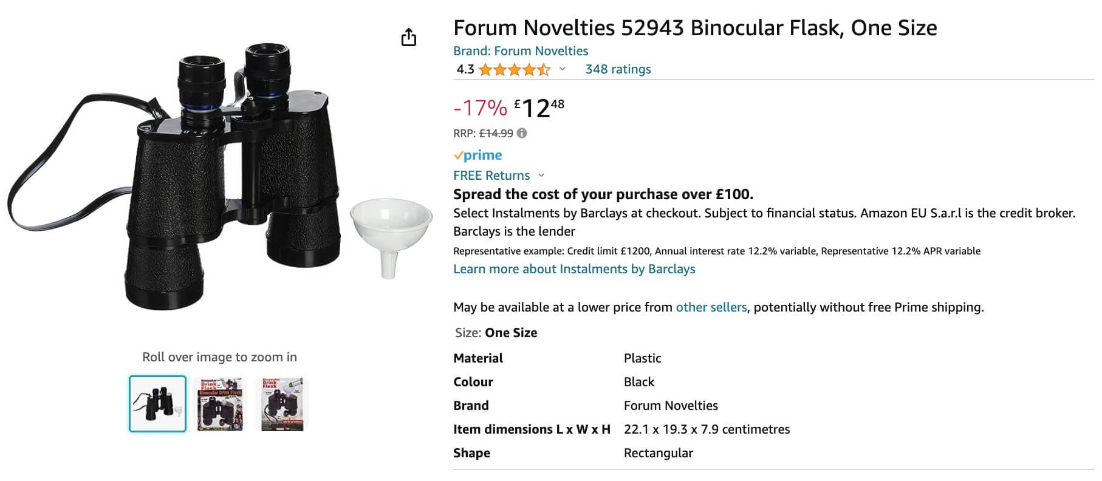Viewport: 1102px width, 481px height.
Task: Click the FREE Returns link
Action: tap(491, 176)
